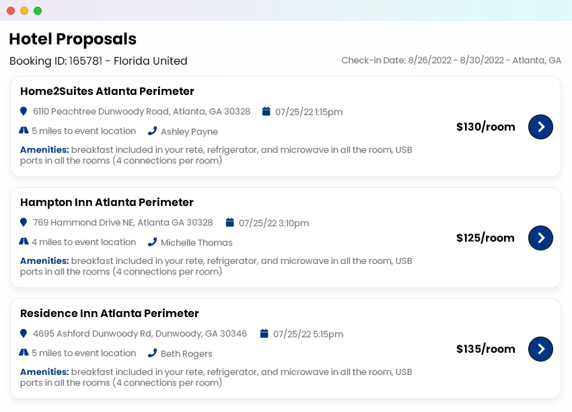Click the green maximize window button

pos(38,11)
